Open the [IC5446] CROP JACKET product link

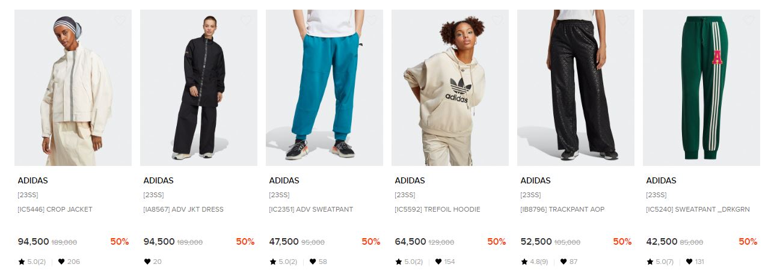(x=55, y=209)
